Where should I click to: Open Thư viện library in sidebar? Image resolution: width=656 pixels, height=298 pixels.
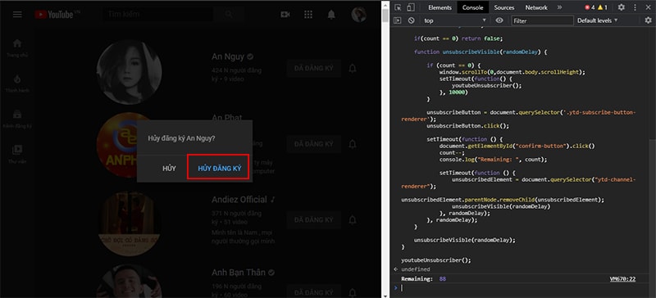(x=17, y=154)
